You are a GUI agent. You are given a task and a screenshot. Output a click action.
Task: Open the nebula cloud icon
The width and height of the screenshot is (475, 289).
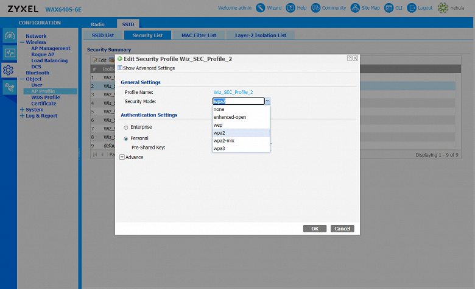(x=443, y=8)
